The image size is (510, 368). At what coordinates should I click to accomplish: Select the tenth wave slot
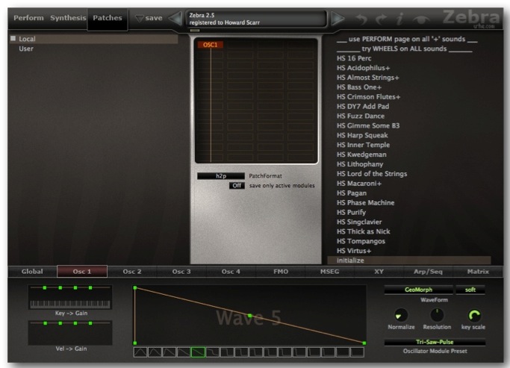(270, 352)
